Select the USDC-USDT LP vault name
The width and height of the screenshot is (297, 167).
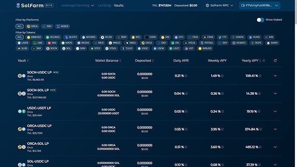(x=39, y=108)
